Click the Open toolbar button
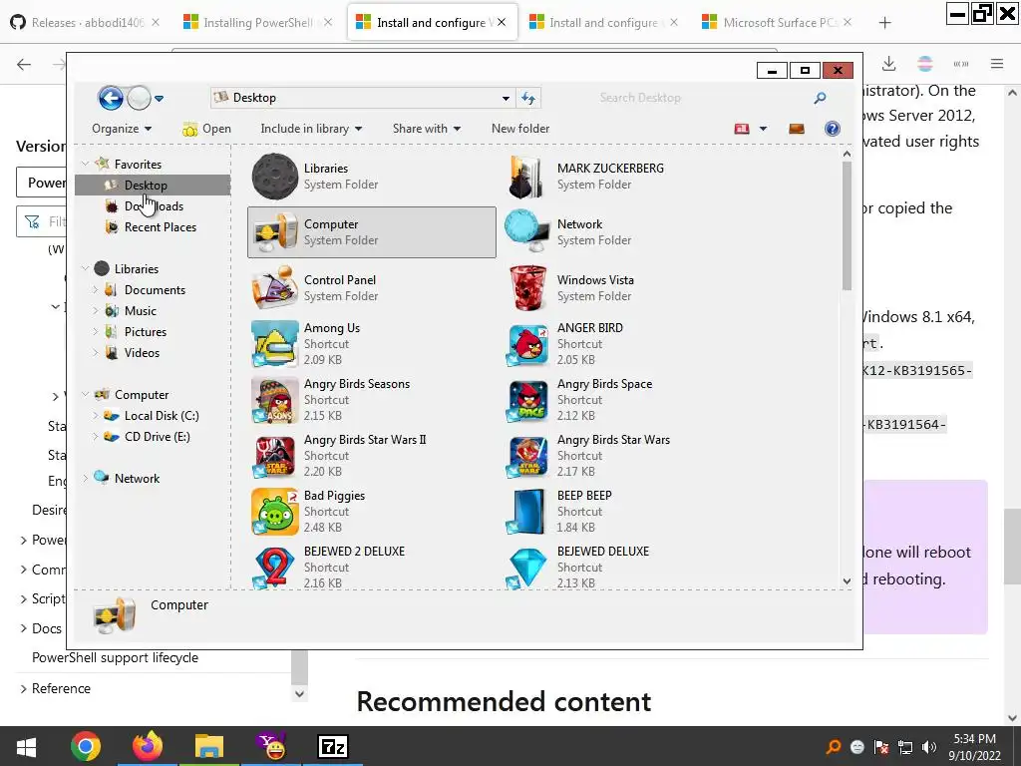The width and height of the screenshot is (1021, 766). [207, 129]
